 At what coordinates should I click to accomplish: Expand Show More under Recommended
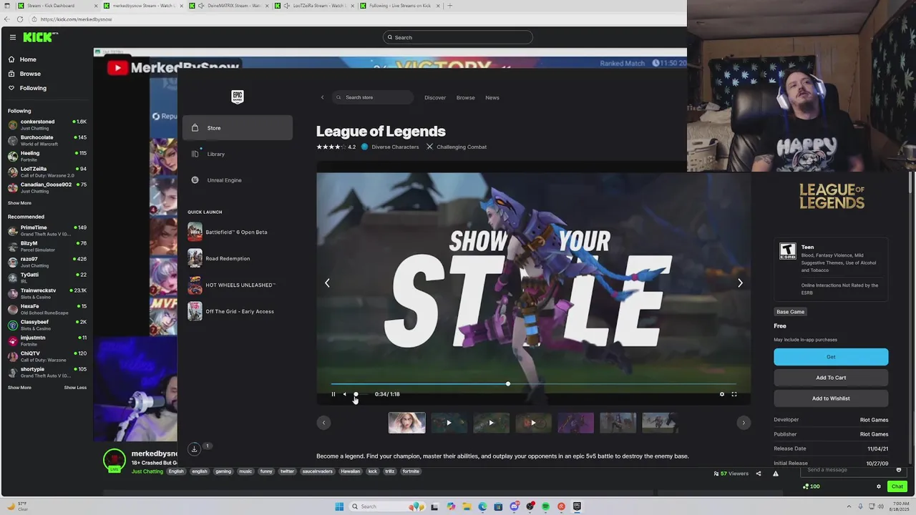pyautogui.click(x=19, y=388)
